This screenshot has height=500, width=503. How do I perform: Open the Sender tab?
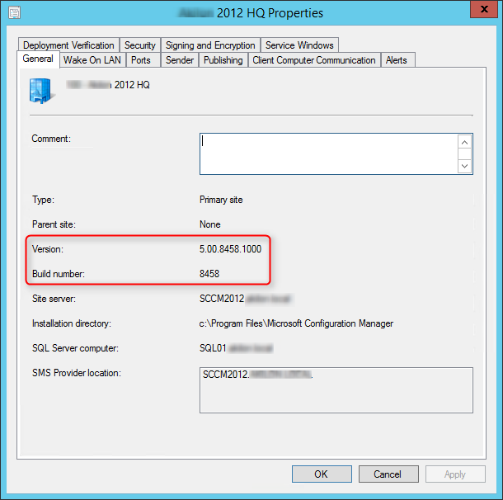(180, 60)
